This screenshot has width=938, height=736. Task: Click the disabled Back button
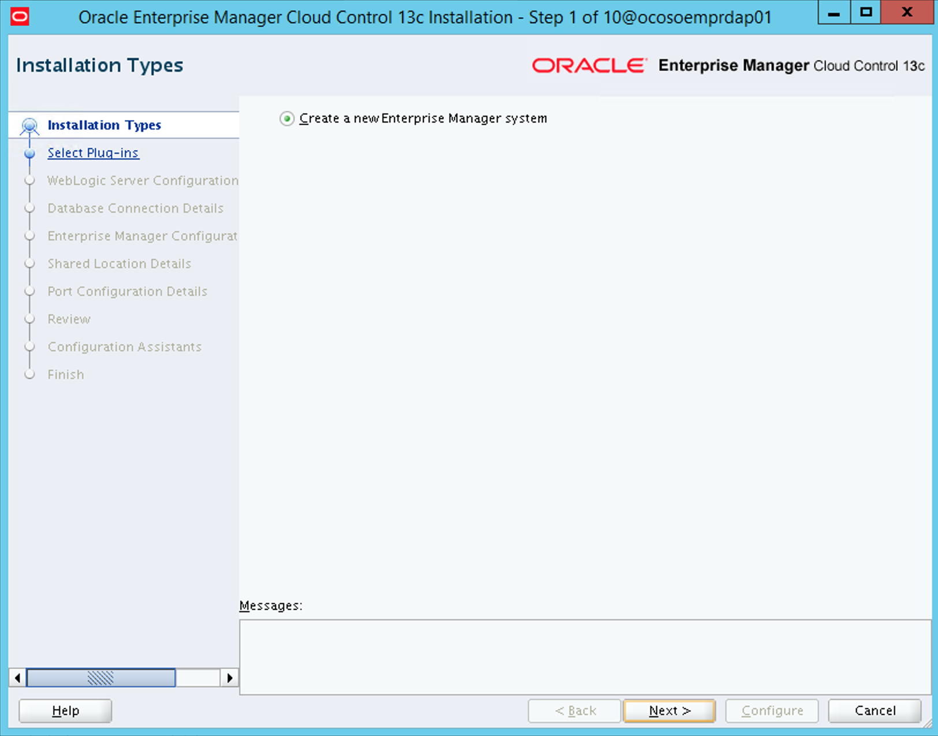tap(575, 711)
